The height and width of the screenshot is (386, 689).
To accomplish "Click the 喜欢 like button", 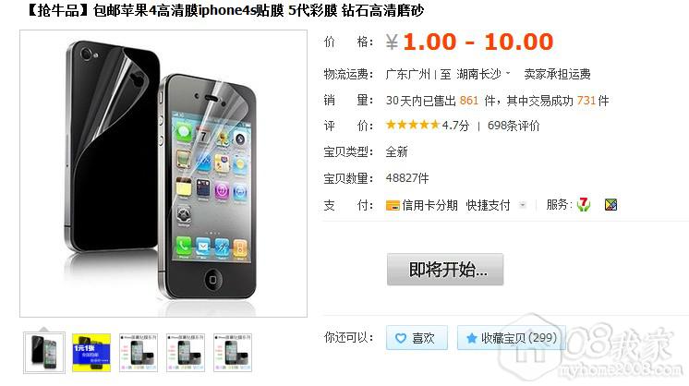I will click(x=417, y=338).
